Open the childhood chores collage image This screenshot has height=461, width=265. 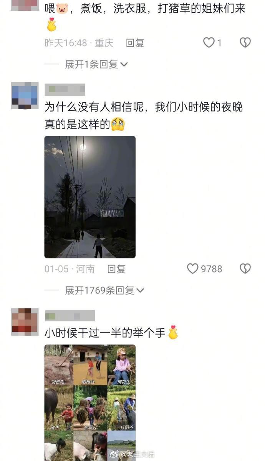(90, 403)
